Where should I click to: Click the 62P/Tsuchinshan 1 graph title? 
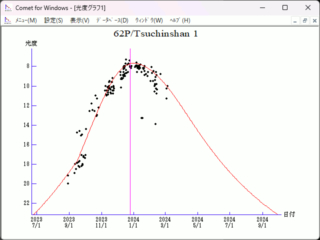coord(155,33)
